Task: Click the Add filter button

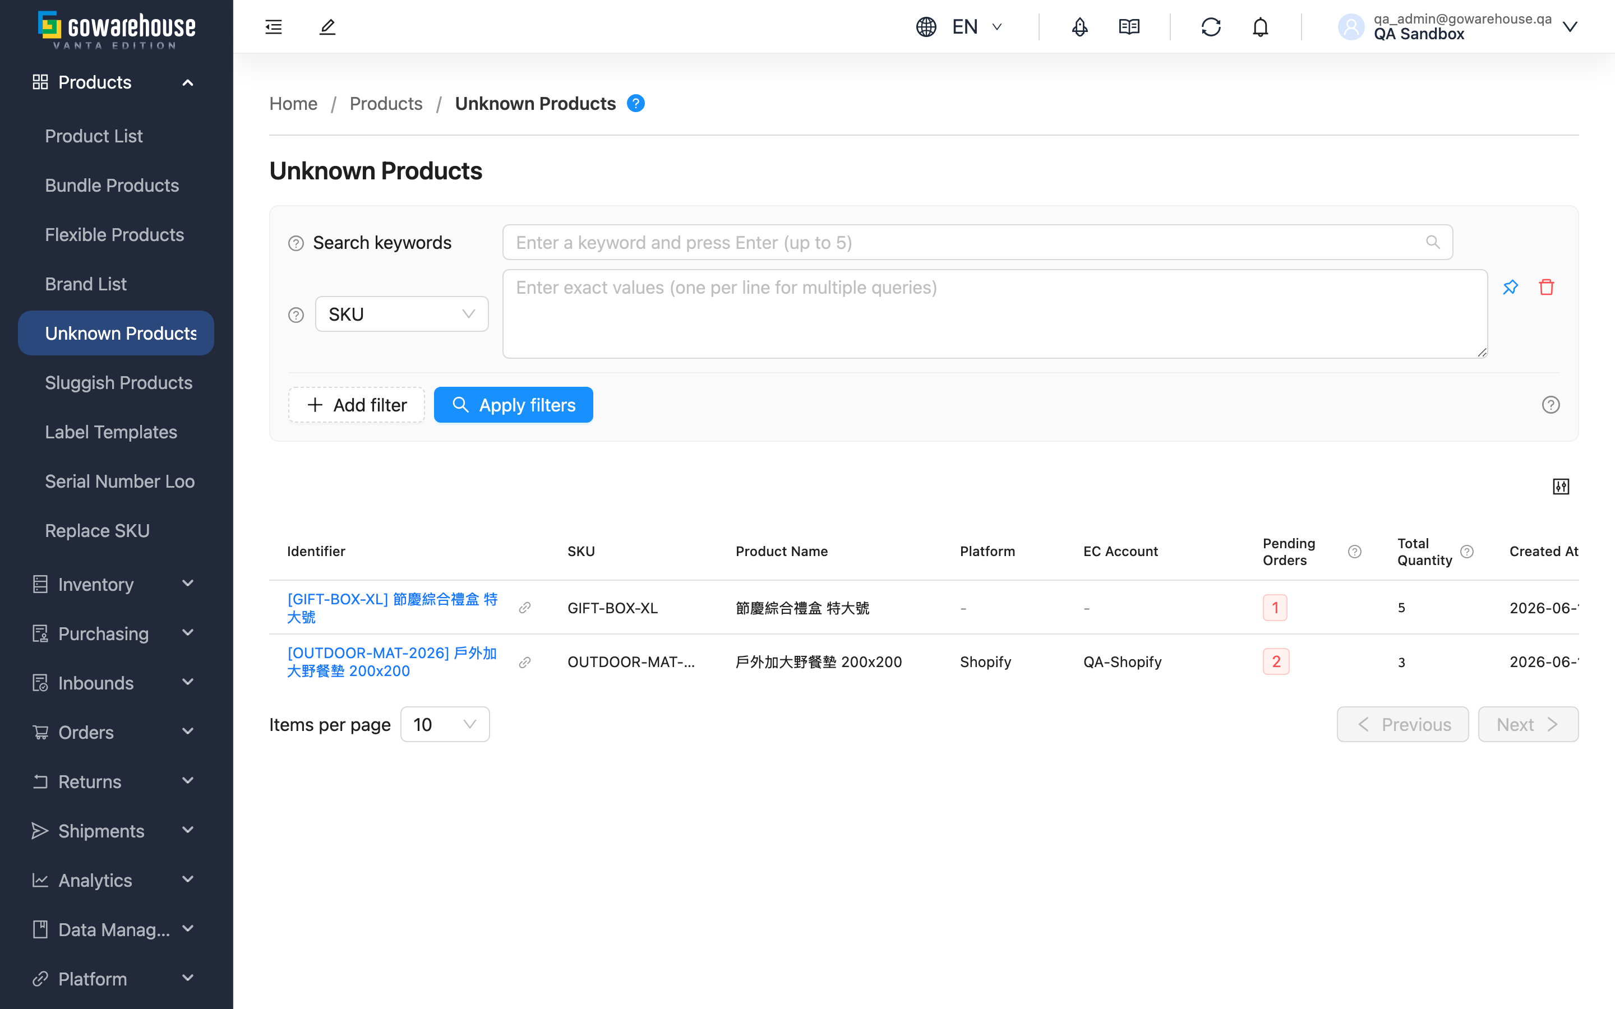Action: pyautogui.click(x=357, y=405)
